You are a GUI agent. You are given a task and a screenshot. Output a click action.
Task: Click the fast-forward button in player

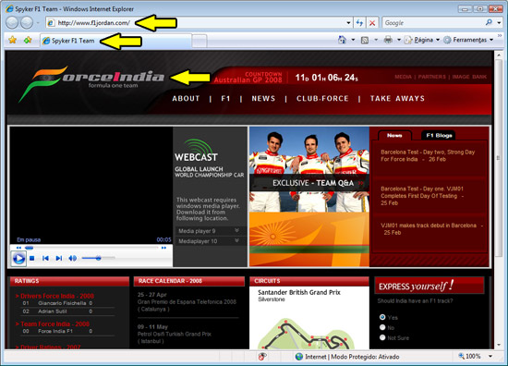(163, 248)
